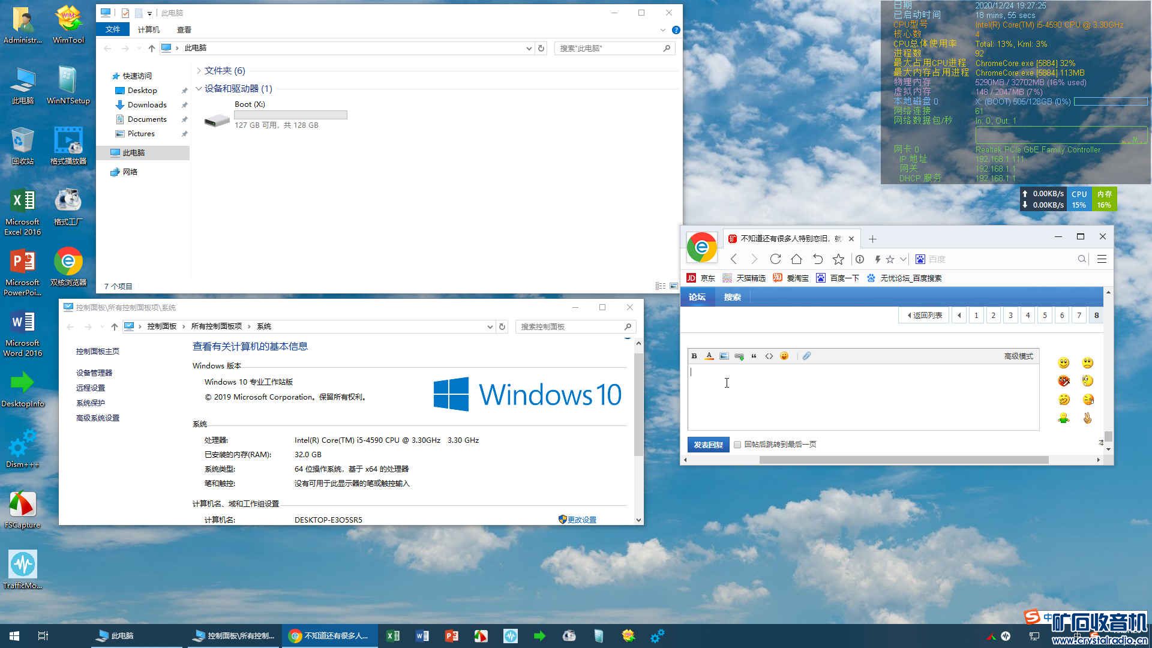The image size is (1152, 648).
Task: Click the browser home icon
Action: [796, 259]
